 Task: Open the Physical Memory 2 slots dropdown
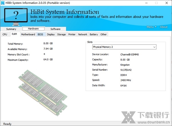tap(124, 47)
